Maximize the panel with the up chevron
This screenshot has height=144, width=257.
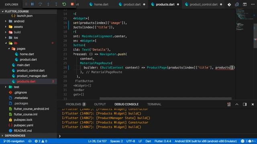[237, 104]
